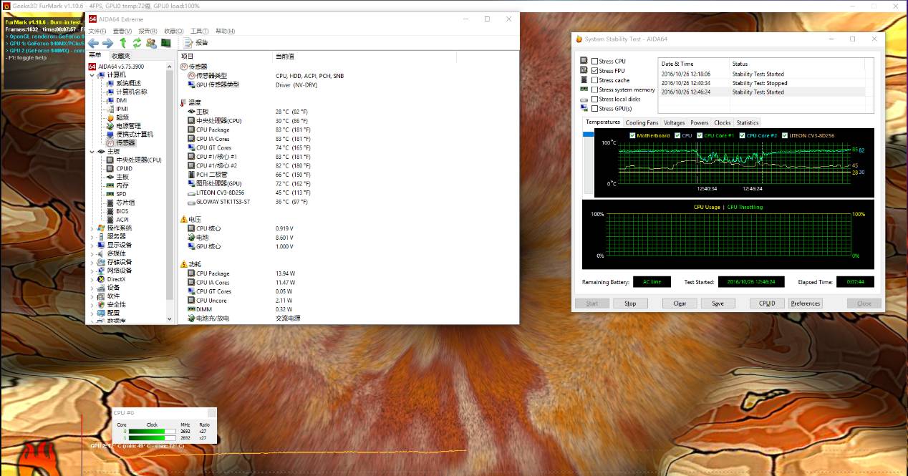This screenshot has height=476, width=908.
Task: Click the blue Back arrow in AIDA64 toolbar
Action: pos(93,43)
